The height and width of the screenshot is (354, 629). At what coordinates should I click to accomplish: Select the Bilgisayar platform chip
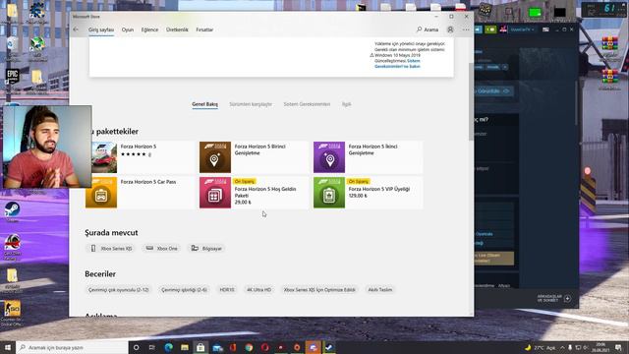pos(206,249)
